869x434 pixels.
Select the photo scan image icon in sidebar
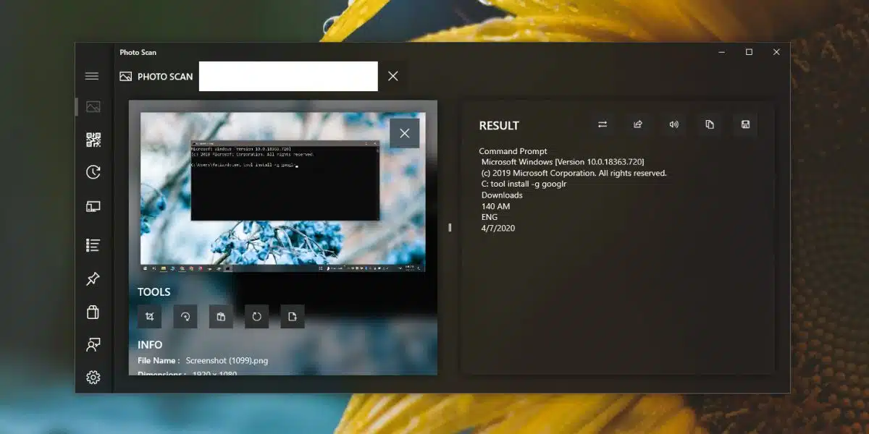tap(93, 107)
